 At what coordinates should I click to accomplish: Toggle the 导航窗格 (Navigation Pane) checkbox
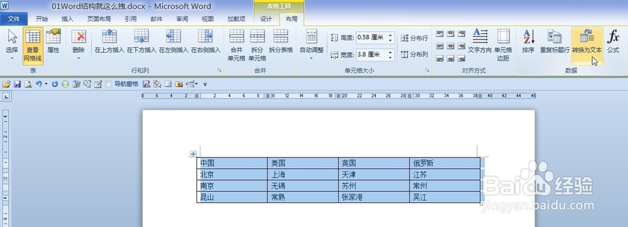pos(109,84)
